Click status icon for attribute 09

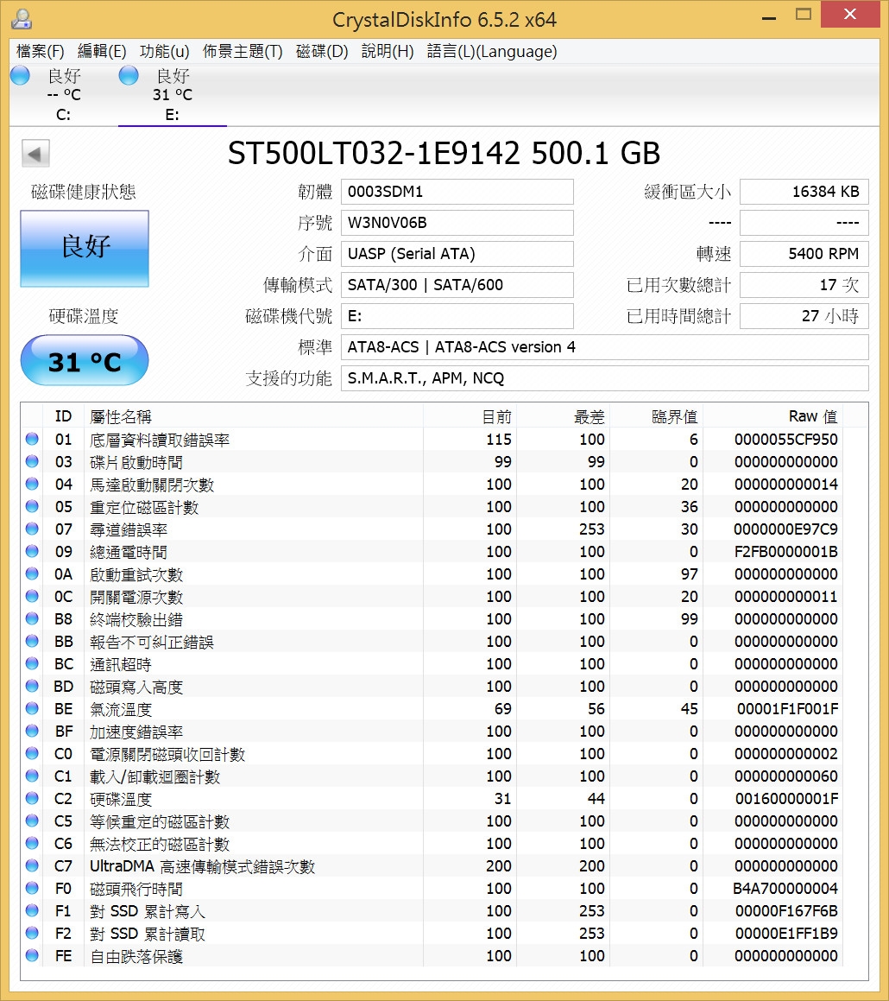coord(32,552)
